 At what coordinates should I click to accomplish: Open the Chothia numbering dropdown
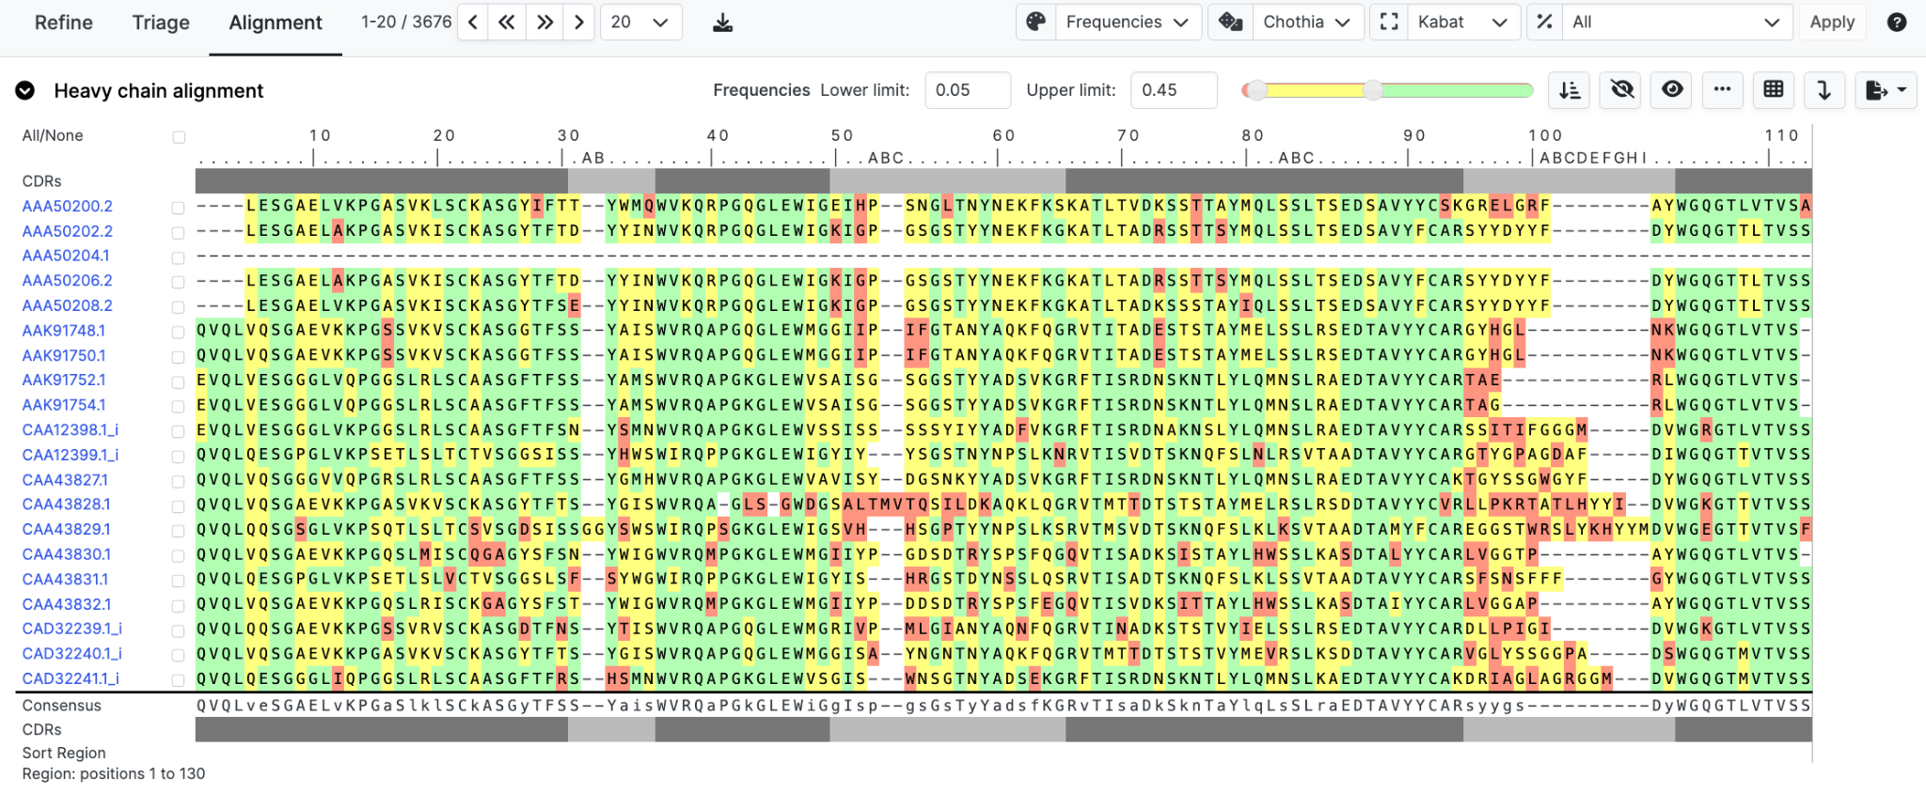(x=1307, y=22)
